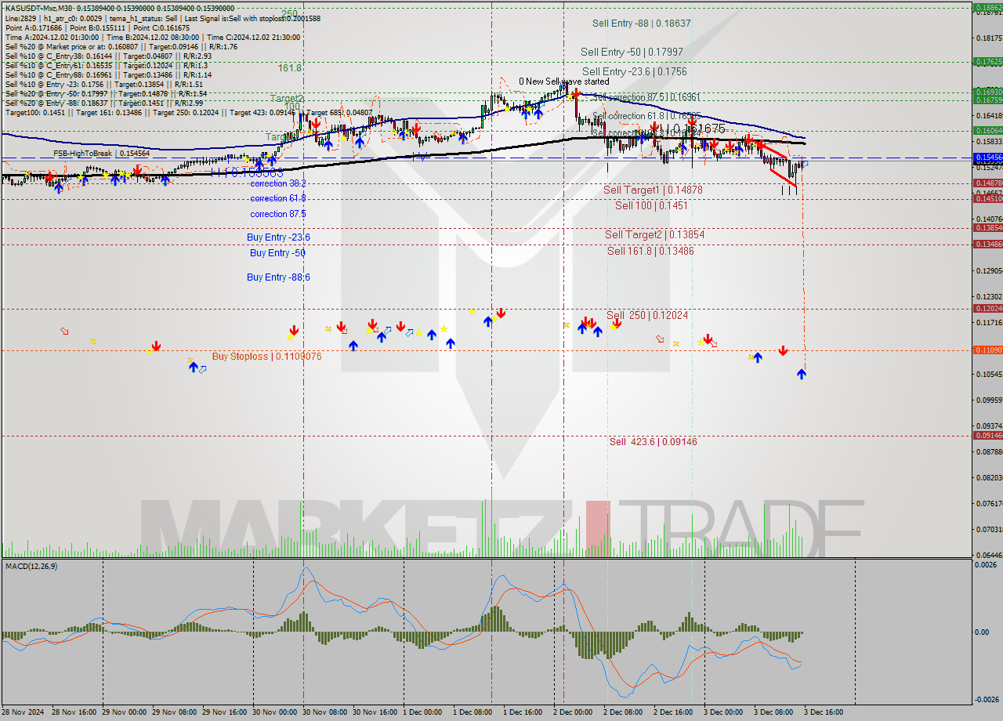This screenshot has height=721, width=1003.
Task: Select the 'Sell %10 @ C_Entry38' line
Action: click(108, 56)
